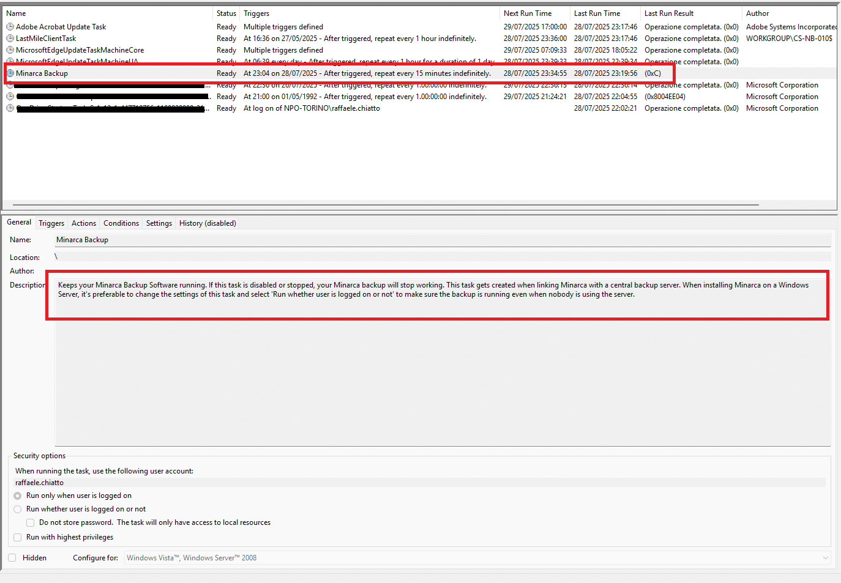Click the LastMileClientTask trigger description
The height and width of the screenshot is (583, 841).
pos(360,39)
